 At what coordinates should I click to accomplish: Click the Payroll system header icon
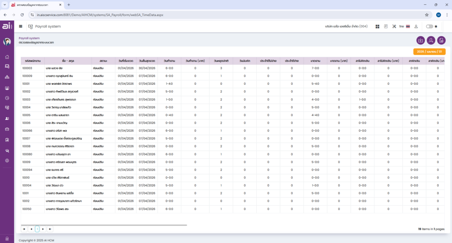(30, 27)
